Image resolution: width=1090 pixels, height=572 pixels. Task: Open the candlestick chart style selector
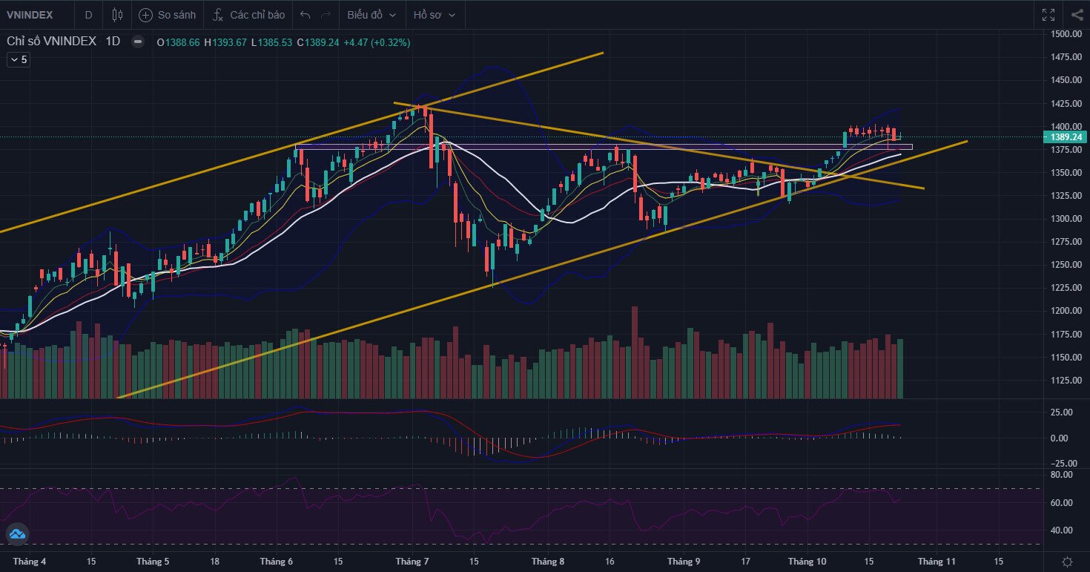117,15
